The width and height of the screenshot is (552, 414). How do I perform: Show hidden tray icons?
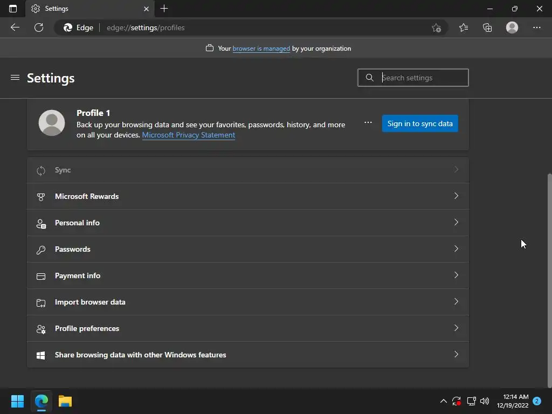pos(444,401)
